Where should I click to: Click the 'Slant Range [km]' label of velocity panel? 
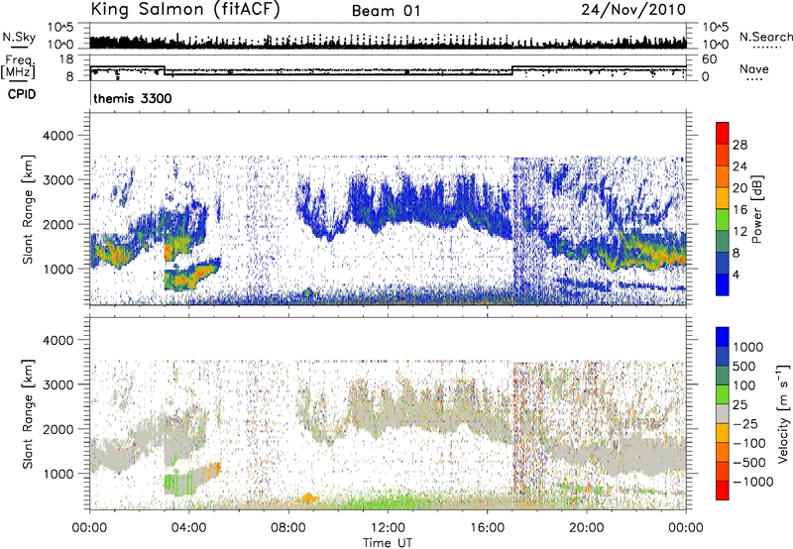pos(28,413)
